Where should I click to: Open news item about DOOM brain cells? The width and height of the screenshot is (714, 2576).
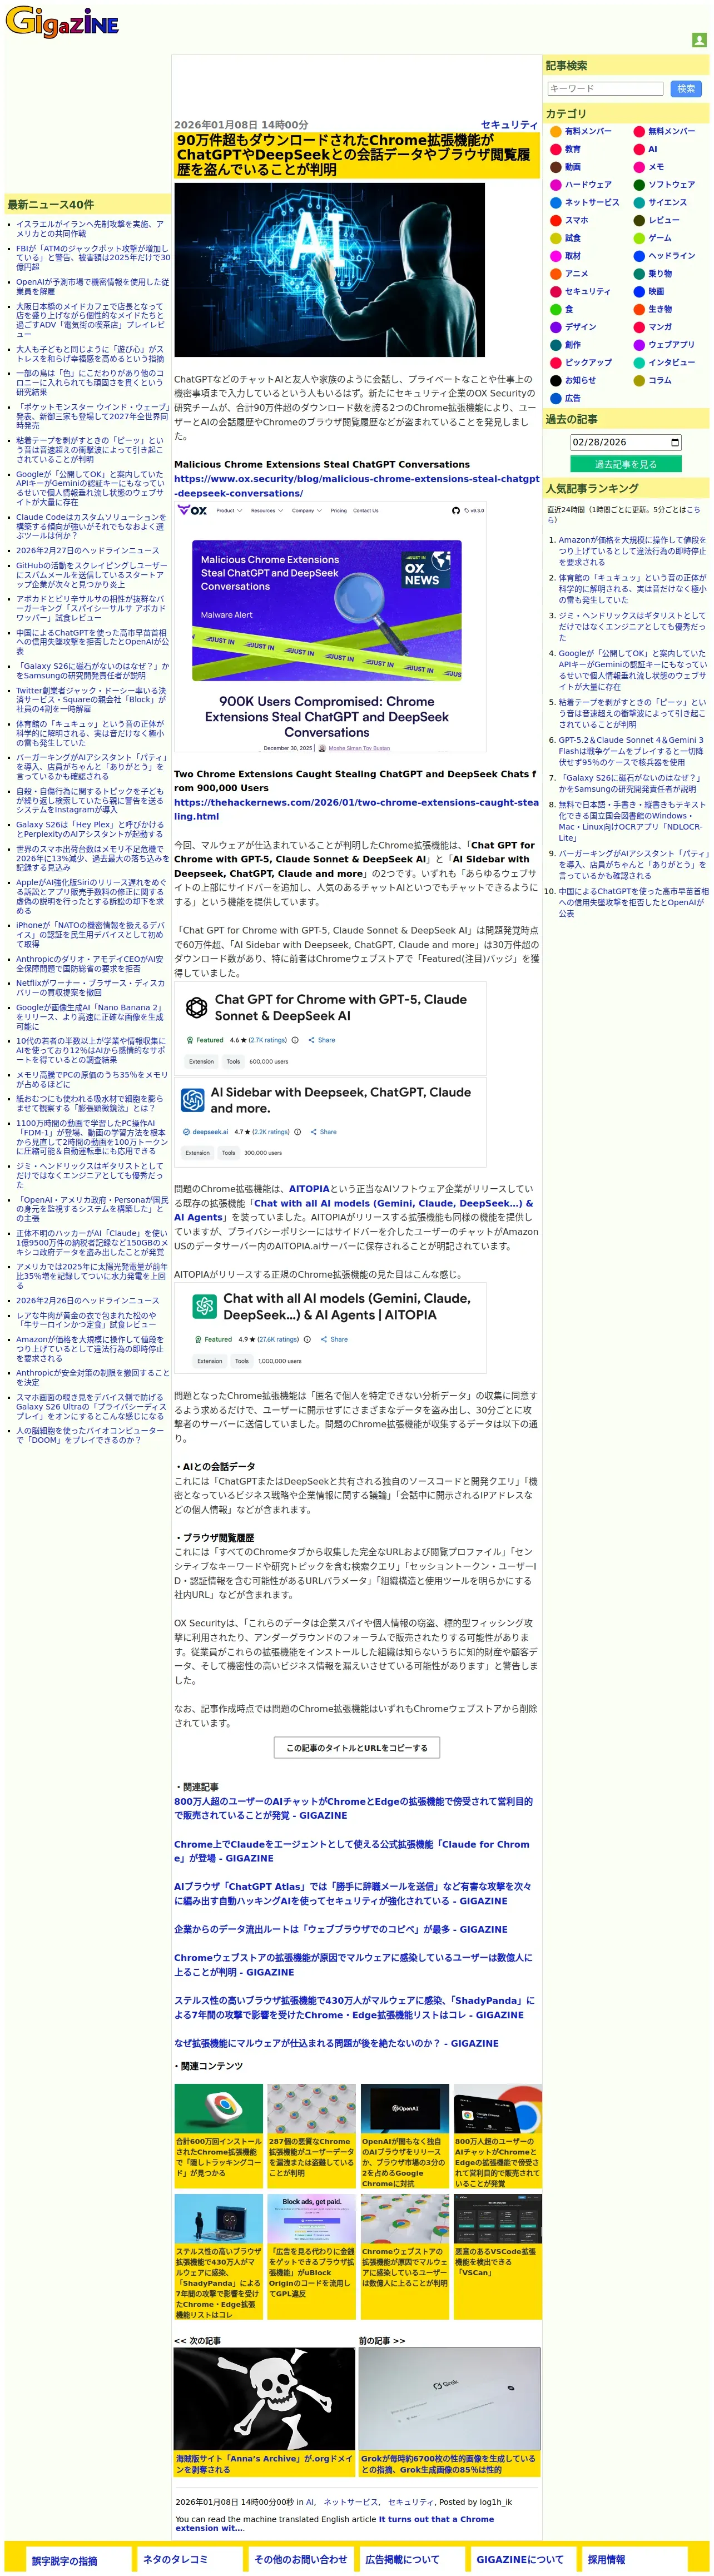point(90,1435)
